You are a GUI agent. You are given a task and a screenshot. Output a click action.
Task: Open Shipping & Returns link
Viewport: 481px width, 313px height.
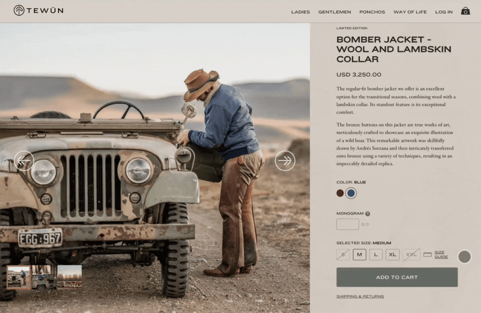[x=360, y=296]
